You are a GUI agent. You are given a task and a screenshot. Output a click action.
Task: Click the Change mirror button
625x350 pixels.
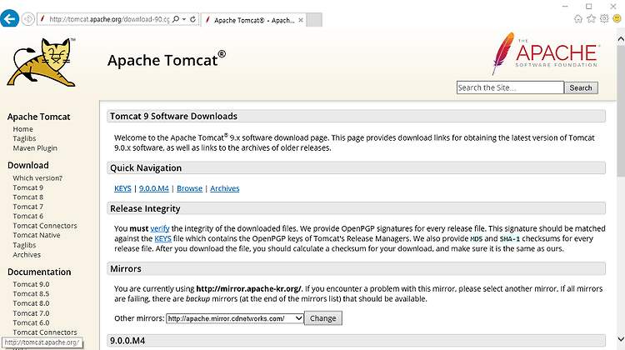323,318
